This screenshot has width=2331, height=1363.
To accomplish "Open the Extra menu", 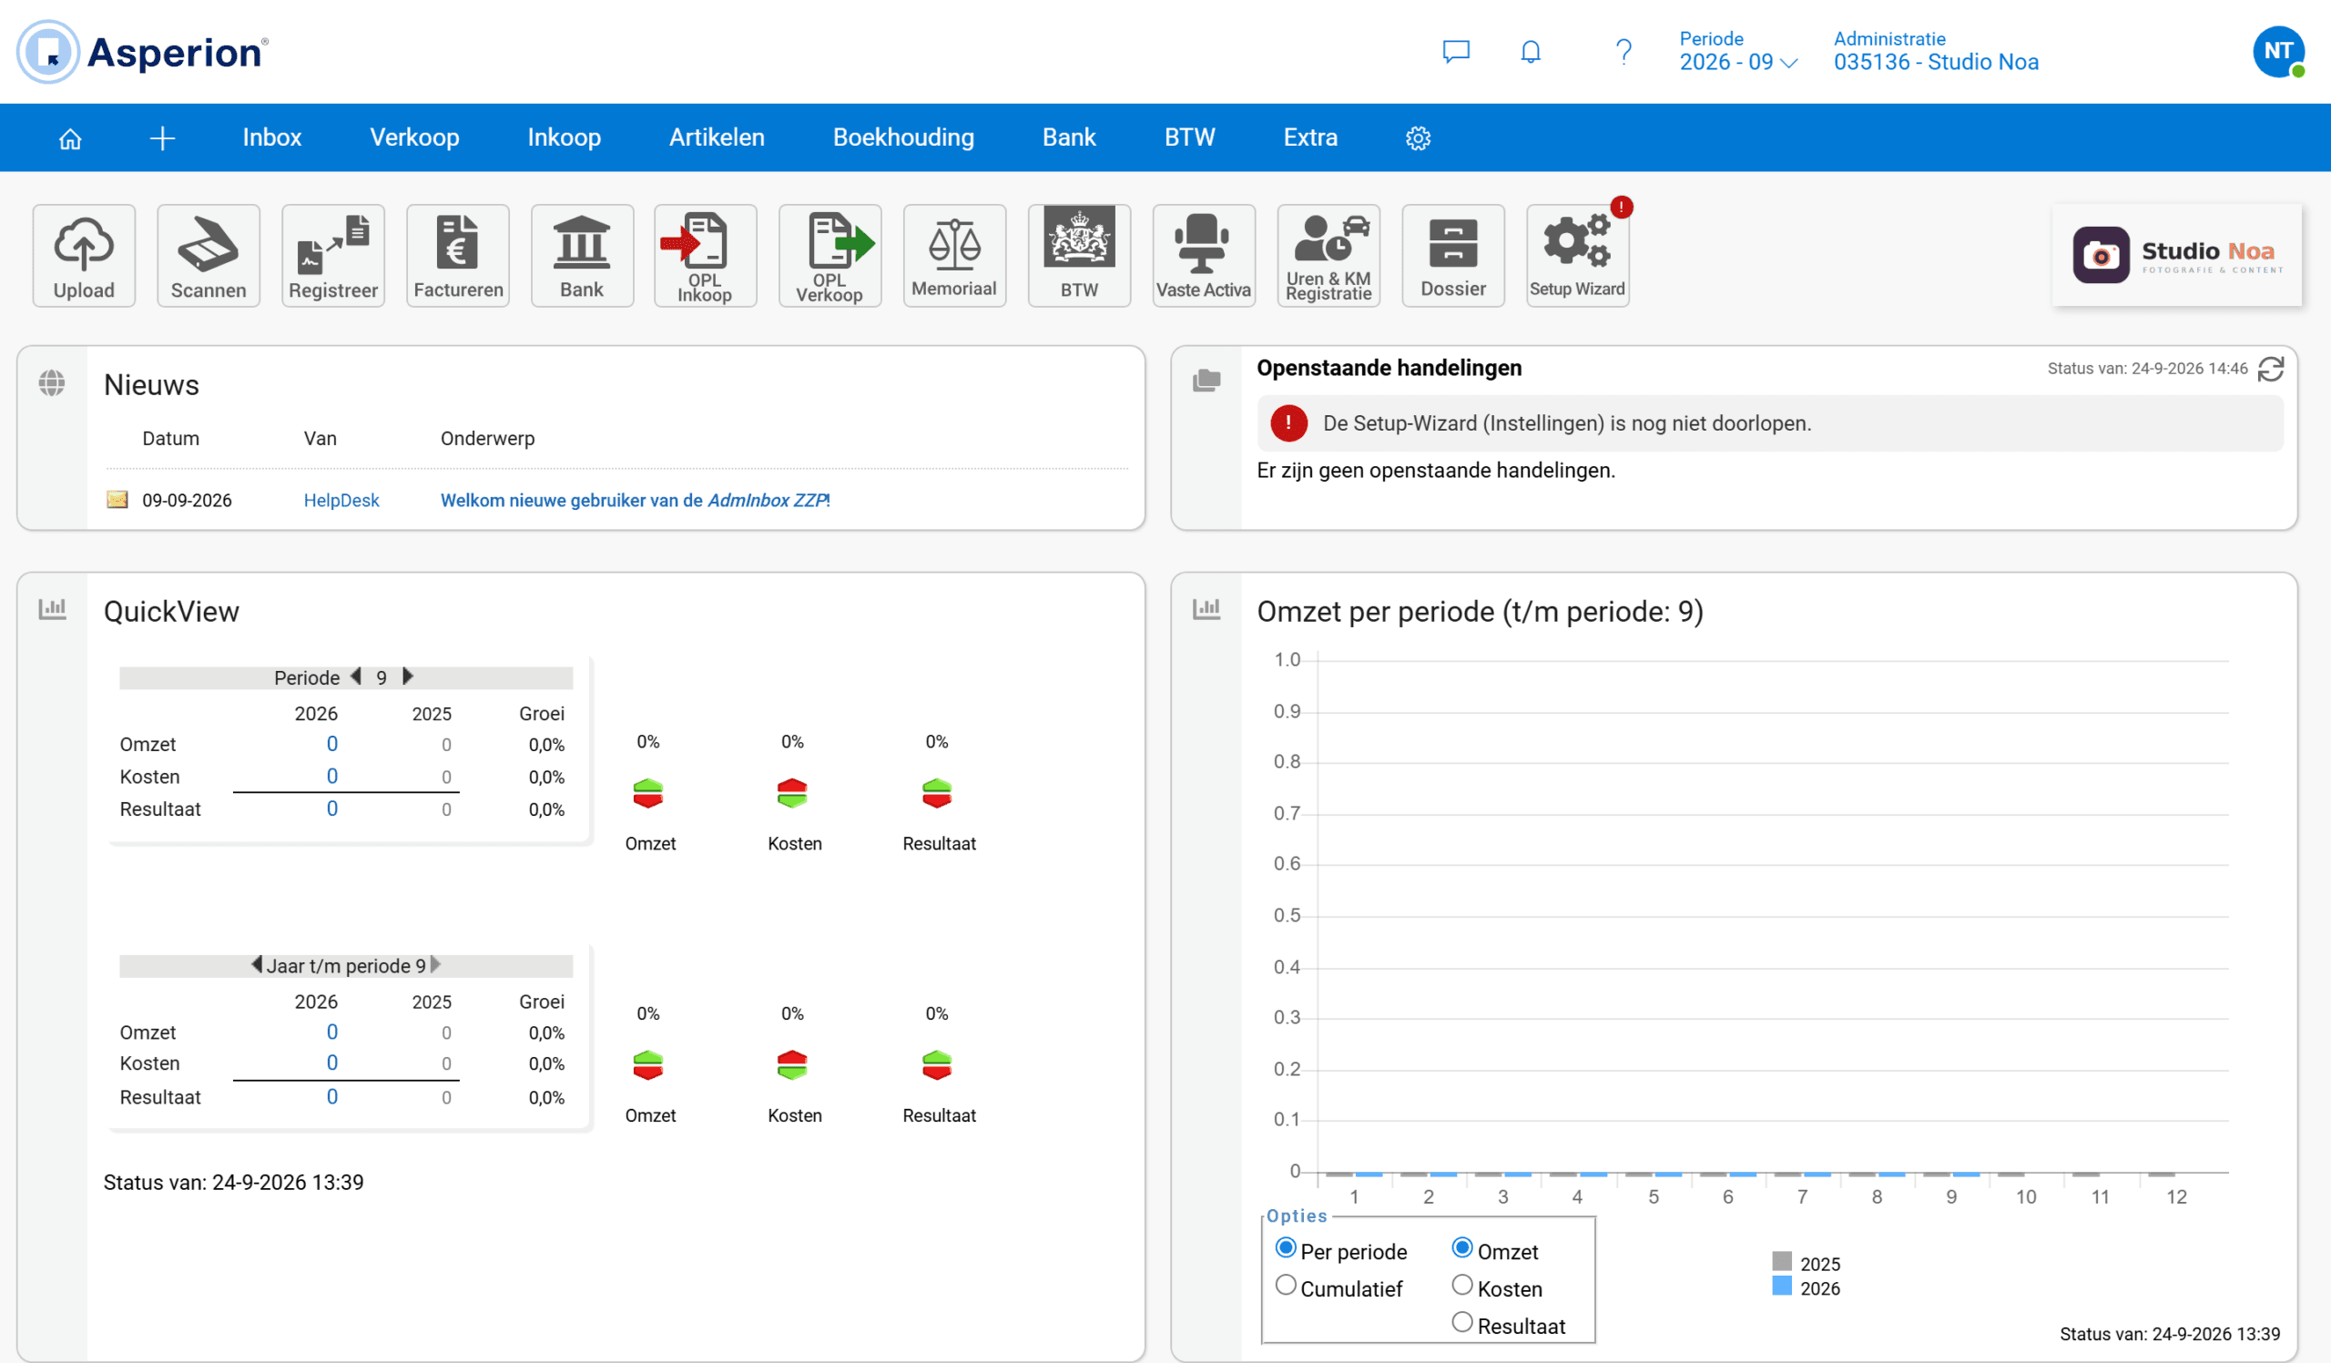I will 1310,137.
